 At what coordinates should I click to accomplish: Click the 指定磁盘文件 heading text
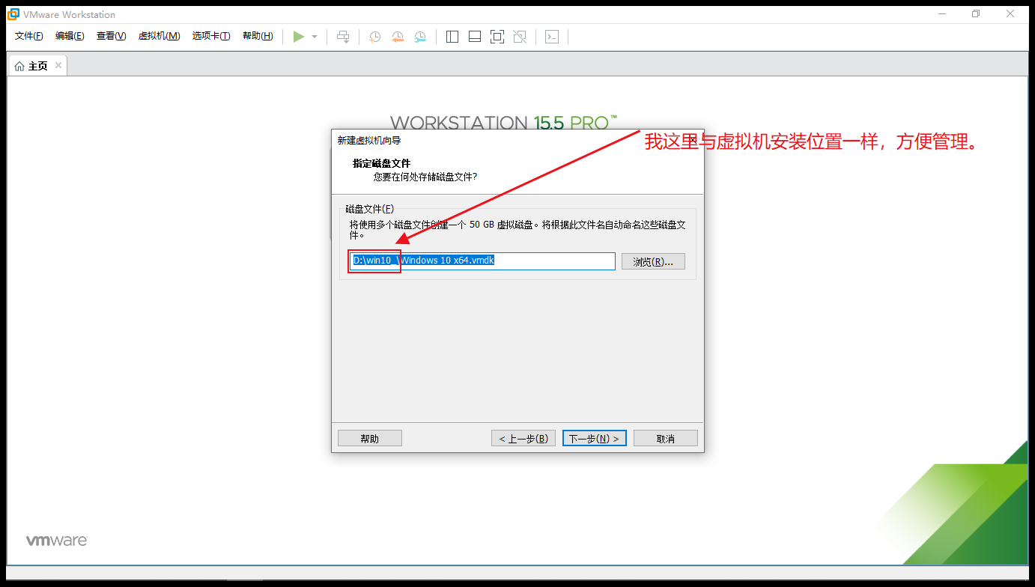(382, 163)
